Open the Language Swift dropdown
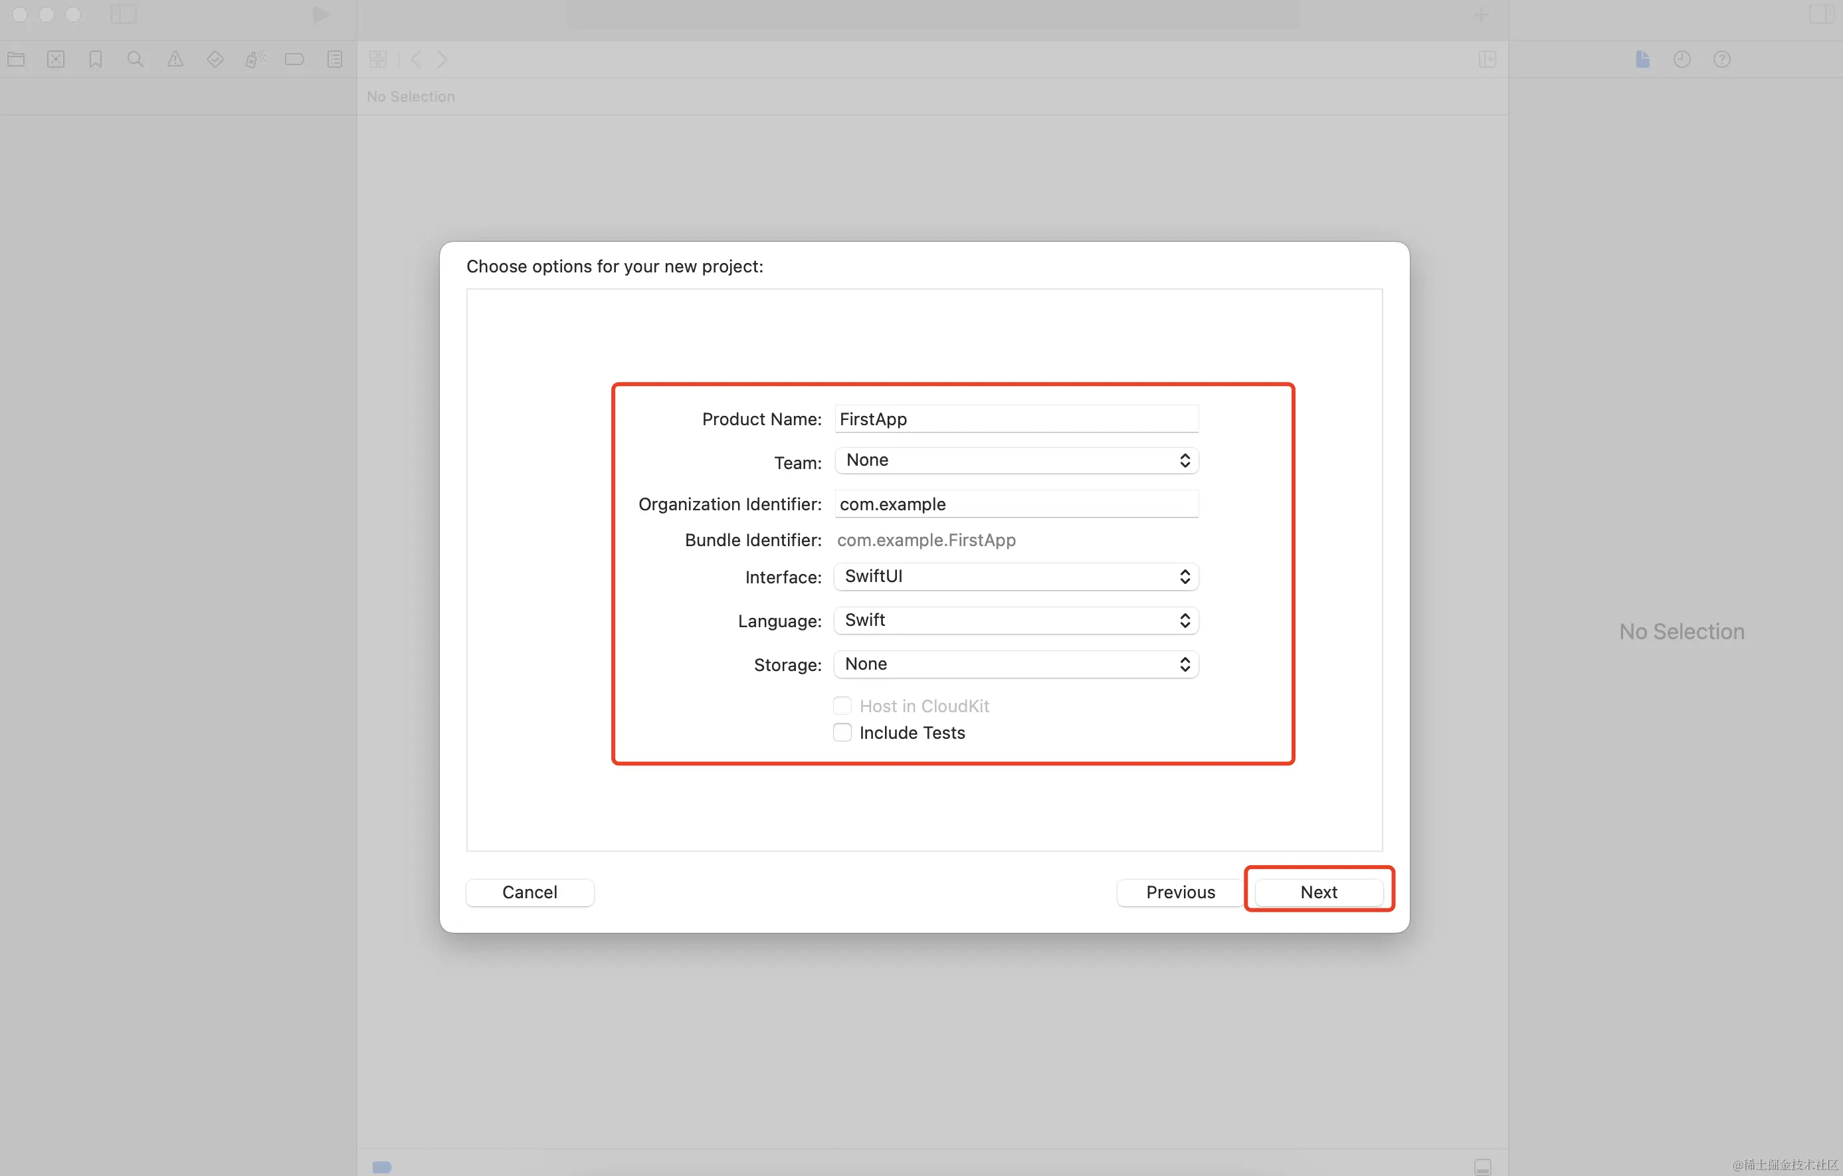This screenshot has width=1843, height=1176. coord(1016,620)
